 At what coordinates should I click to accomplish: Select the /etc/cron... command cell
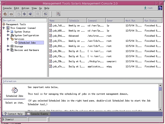[95, 36]
